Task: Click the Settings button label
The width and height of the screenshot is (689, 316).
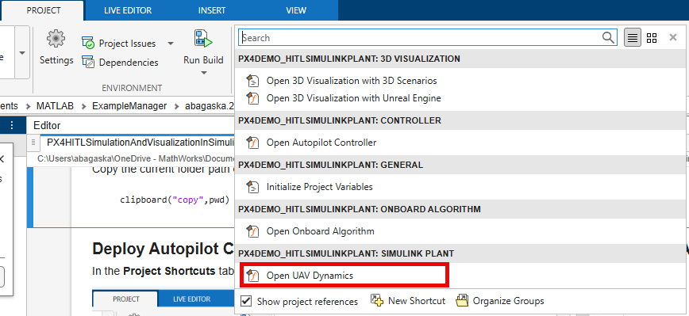Action: pyautogui.click(x=56, y=60)
